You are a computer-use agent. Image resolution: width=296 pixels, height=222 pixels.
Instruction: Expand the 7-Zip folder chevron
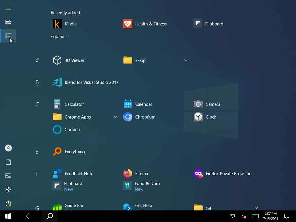coord(186,60)
